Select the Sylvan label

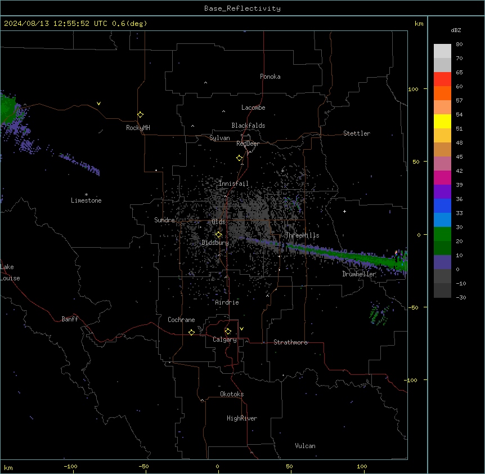point(219,138)
